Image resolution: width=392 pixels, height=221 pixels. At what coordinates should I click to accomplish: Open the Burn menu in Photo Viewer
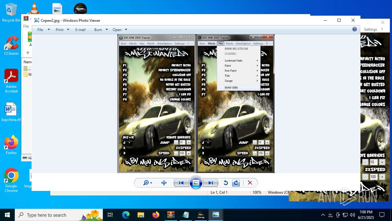[x=98, y=29]
